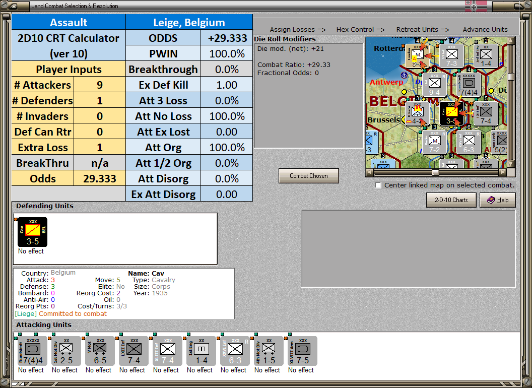Click the Combat Ratio: +29.33 line
This screenshot has width=532, height=388.
pos(294,64)
